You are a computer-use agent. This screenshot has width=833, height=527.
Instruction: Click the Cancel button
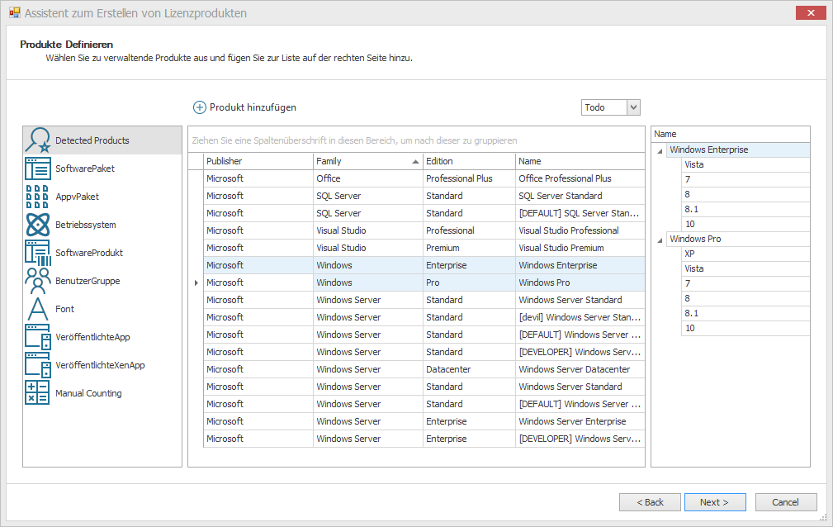786,502
